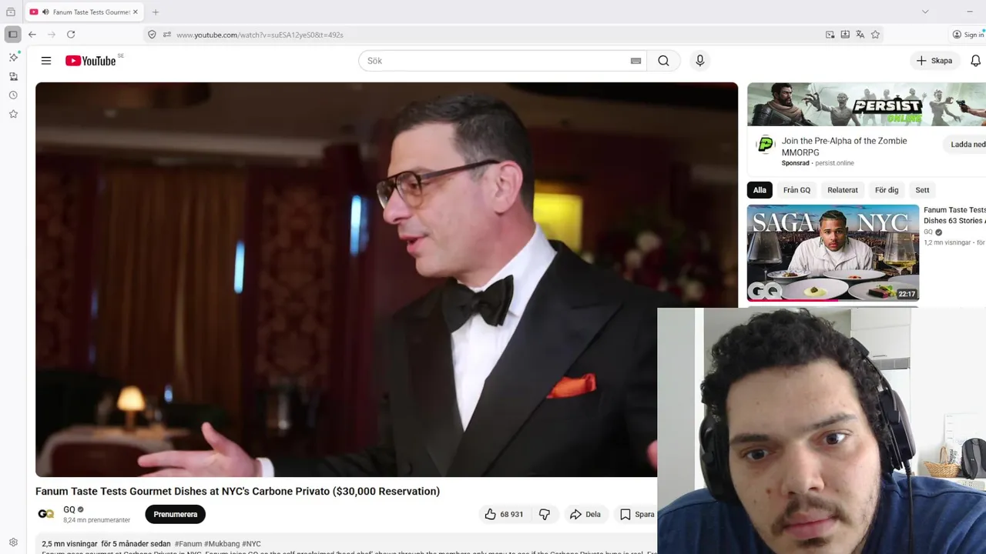Select the För dig filter chip
This screenshot has width=986, height=554.
point(887,190)
